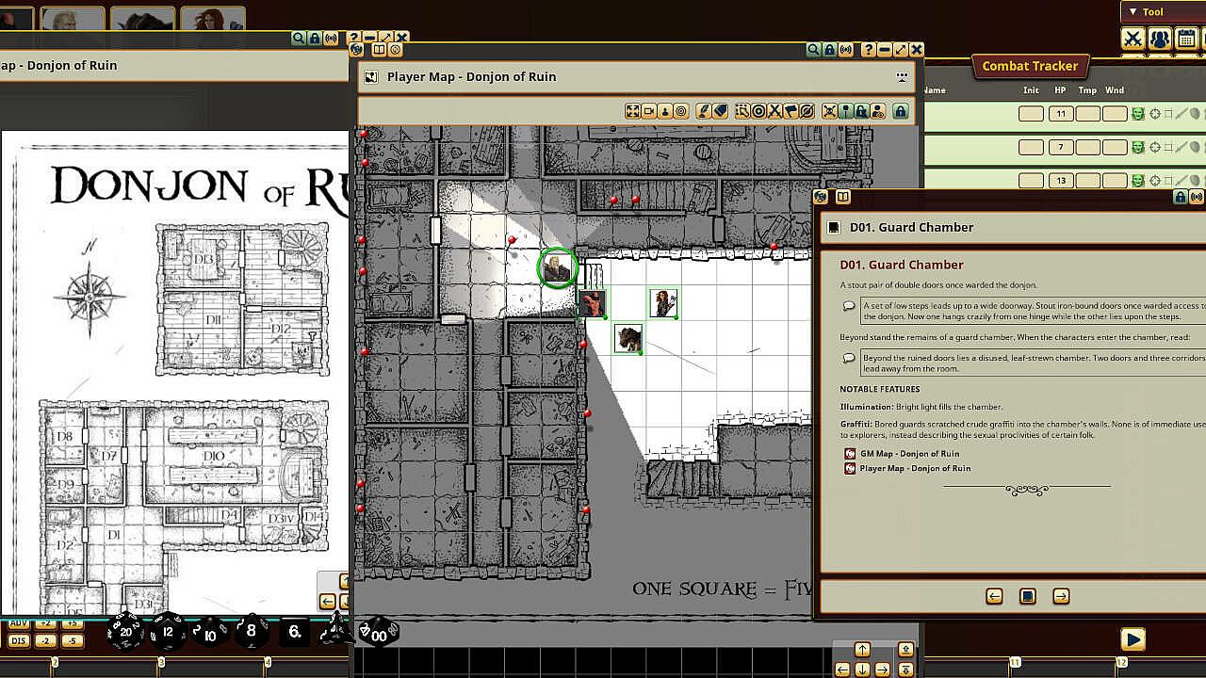Open the Player Map window options menu
Screen dimensions: 1206x678
pyautogui.click(x=902, y=77)
